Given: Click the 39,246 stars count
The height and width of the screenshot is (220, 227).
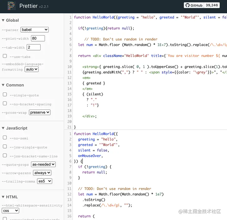Looking at the screenshot, I should pyautogui.click(x=212, y=5).
